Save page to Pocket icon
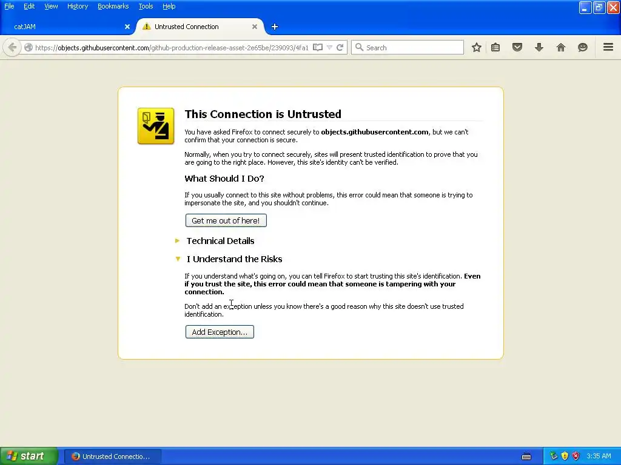Viewport: 621px width, 465px height. tap(517, 47)
